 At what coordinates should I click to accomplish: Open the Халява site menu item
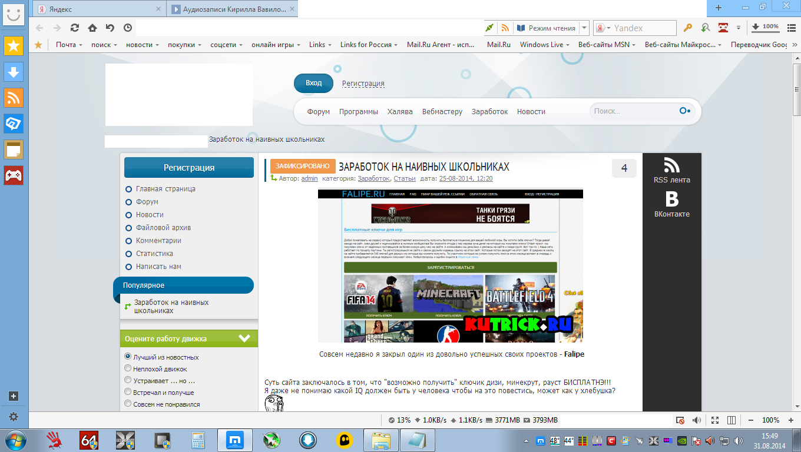click(400, 111)
